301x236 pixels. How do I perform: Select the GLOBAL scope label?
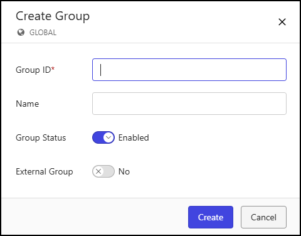click(x=43, y=33)
